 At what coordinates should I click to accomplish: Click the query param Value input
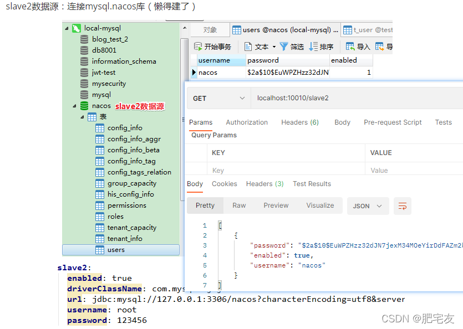click(414, 170)
